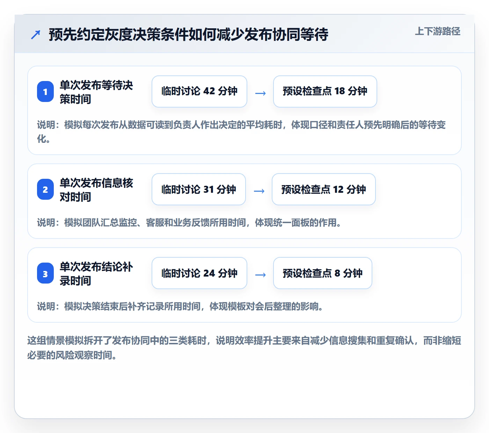
Task: Click the 临时讨论 31 分钟 pill
Action: pos(199,189)
